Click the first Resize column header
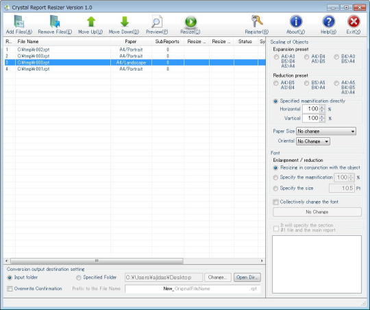Image resolution: width=370 pixels, height=310 pixels. click(197, 42)
